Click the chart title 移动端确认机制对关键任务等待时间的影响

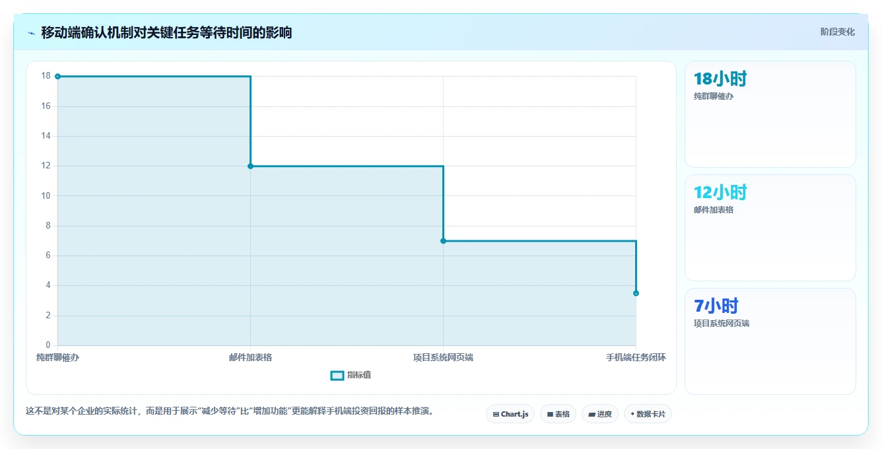(x=166, y=32)
